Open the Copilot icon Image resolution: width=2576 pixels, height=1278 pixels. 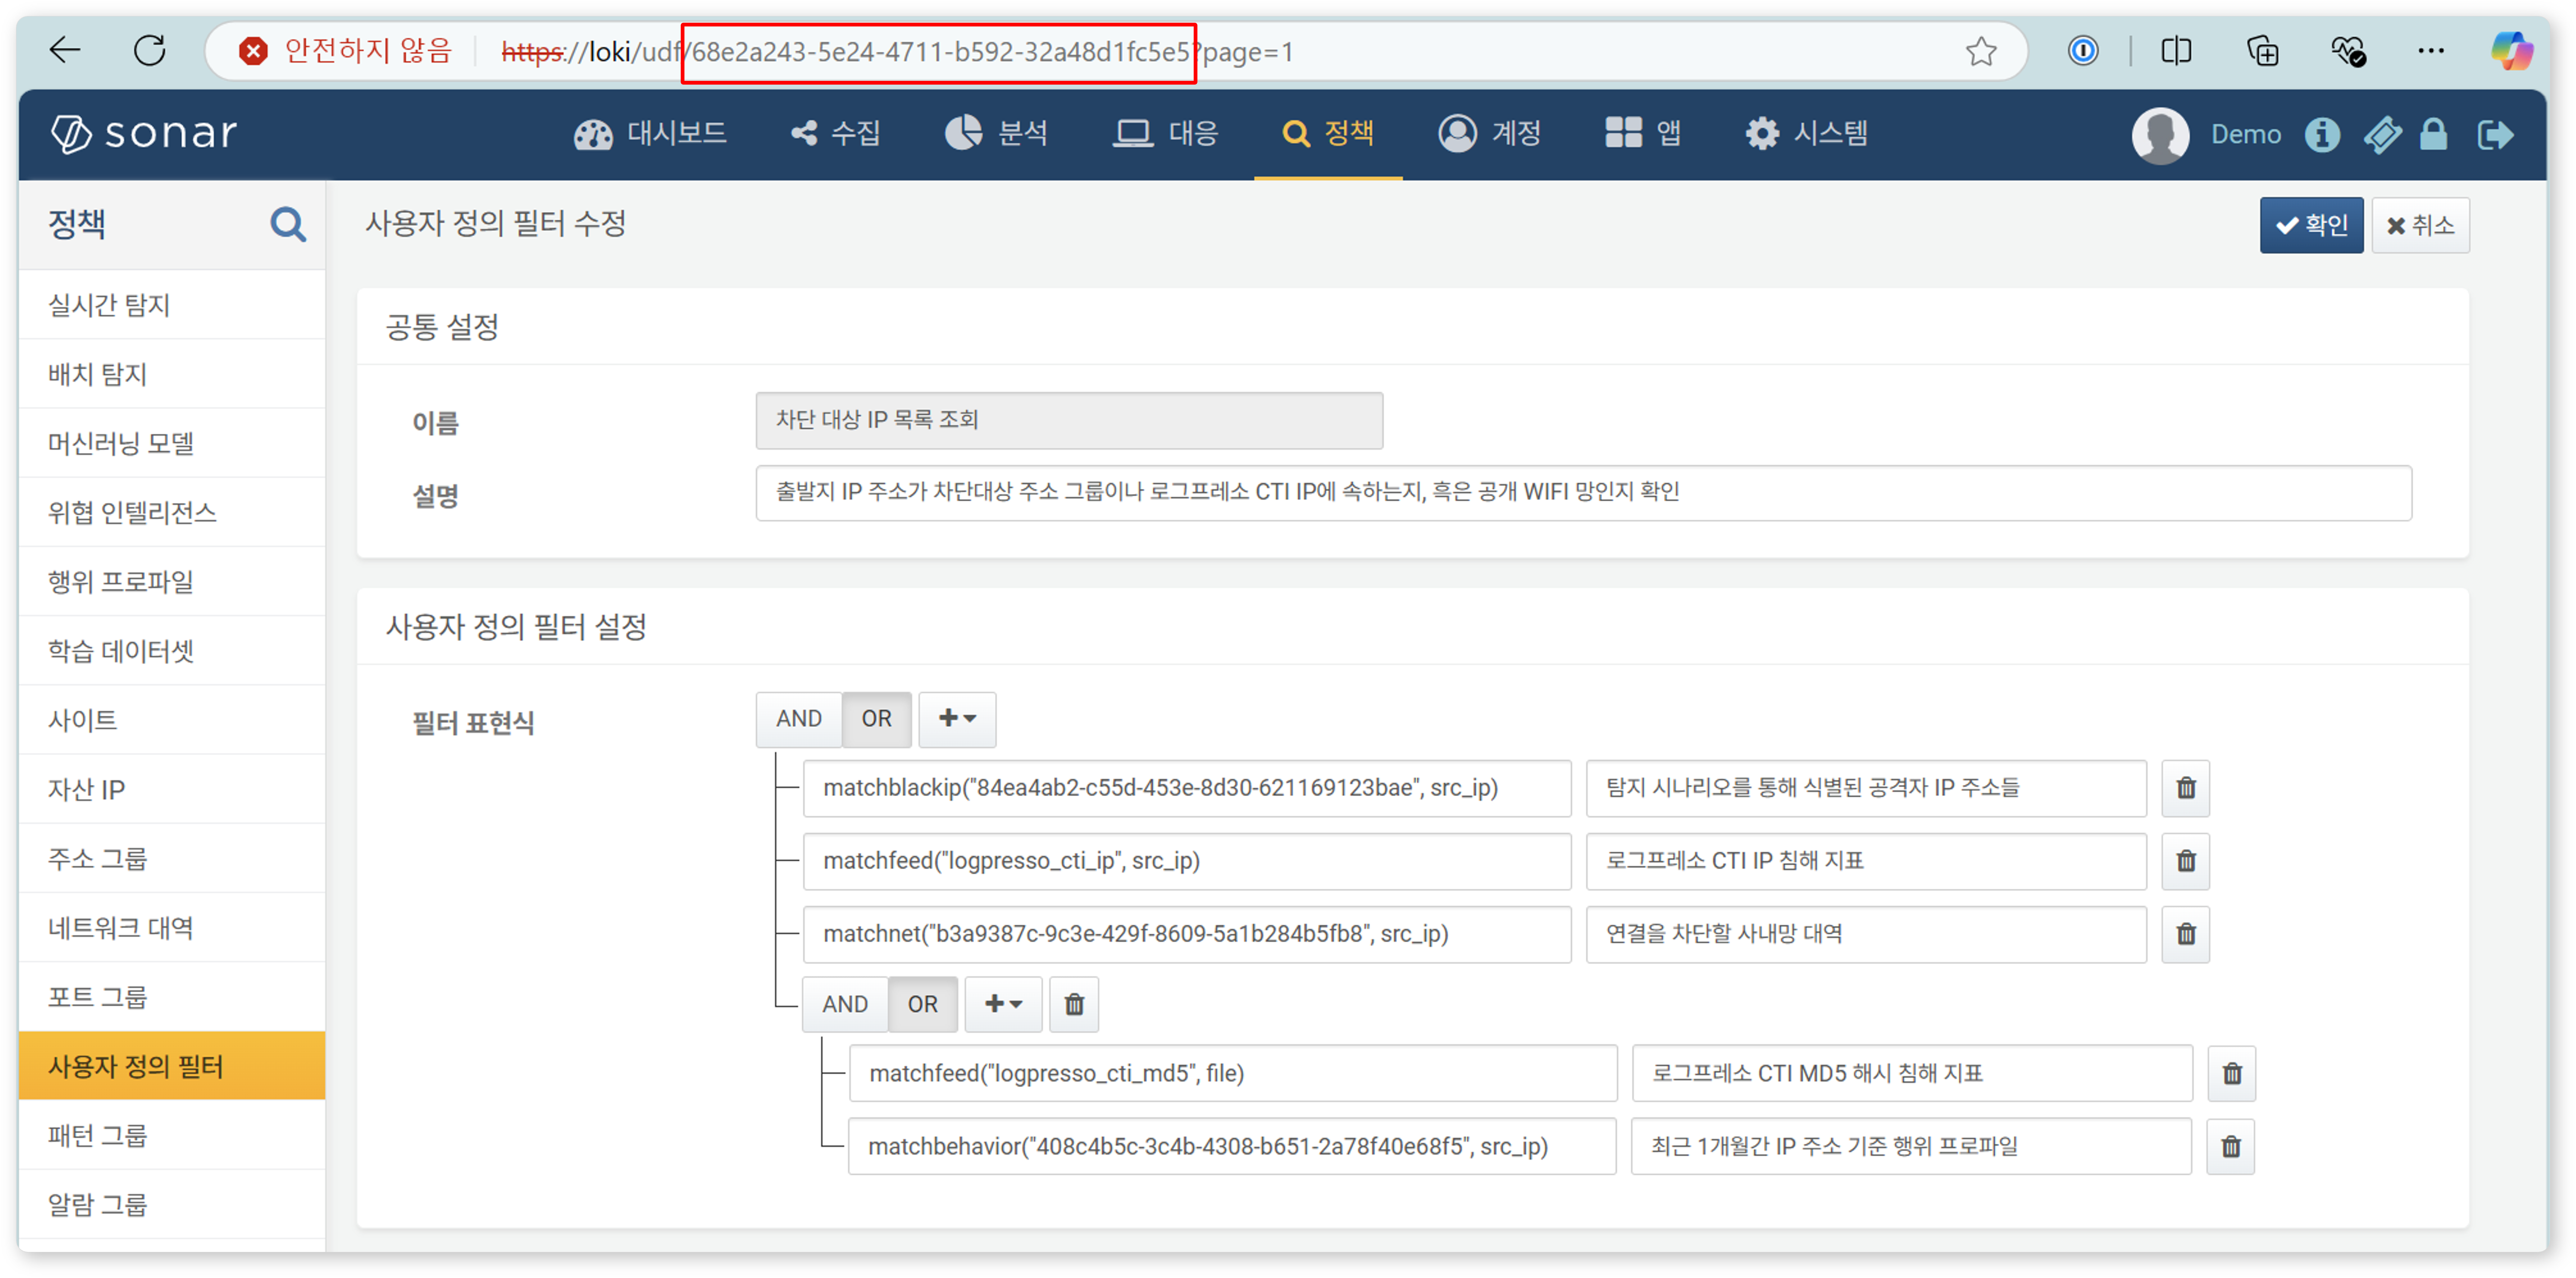coord(2511,51)
